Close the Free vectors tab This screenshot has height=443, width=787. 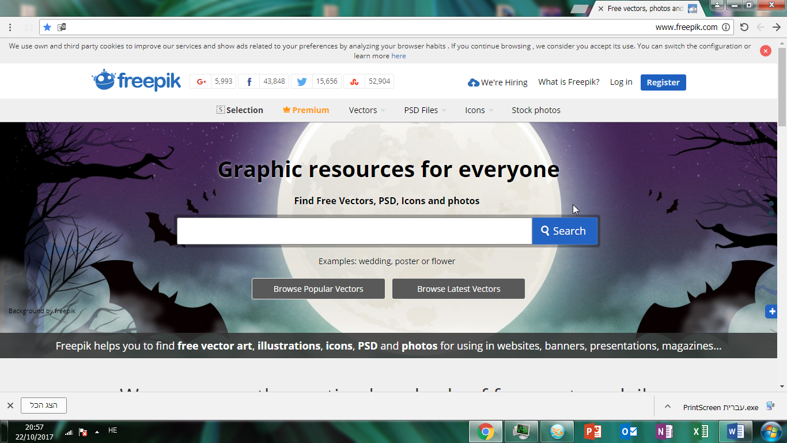click(601, 9)
